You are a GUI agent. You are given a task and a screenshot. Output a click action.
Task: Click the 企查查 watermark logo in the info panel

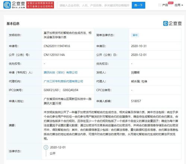(172, 24)
